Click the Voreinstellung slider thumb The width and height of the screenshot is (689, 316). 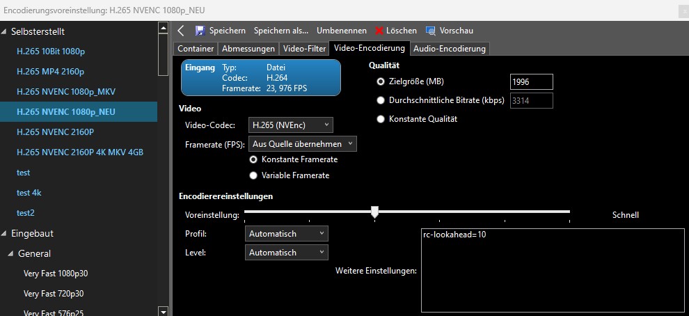(x=374, y=212)
